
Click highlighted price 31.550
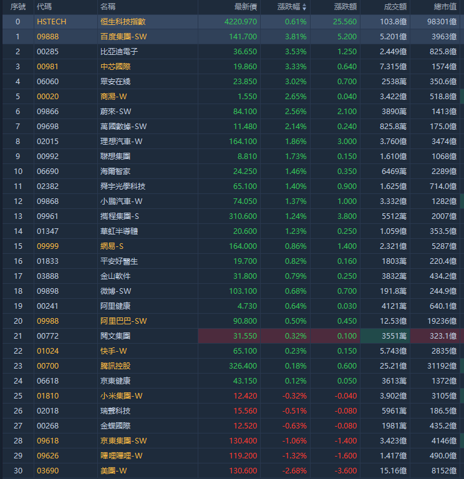pos(245,336)
